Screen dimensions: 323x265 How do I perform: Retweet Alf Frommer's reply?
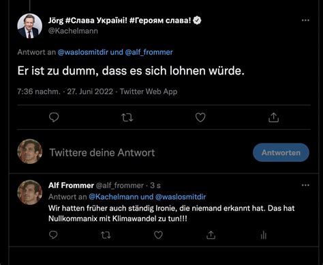(x=106, y=235)
